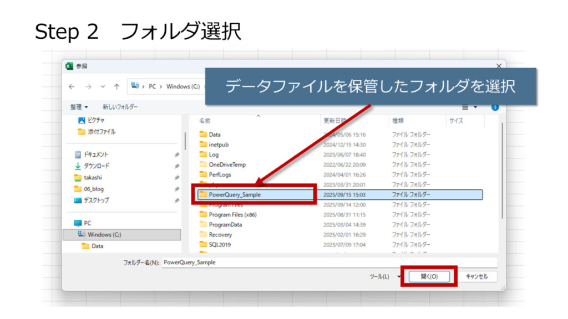The height and width of the screenshot is (319, 568).
Task: Unpin ドキュメント using its pin icon
Action: (x=177, y=155)
